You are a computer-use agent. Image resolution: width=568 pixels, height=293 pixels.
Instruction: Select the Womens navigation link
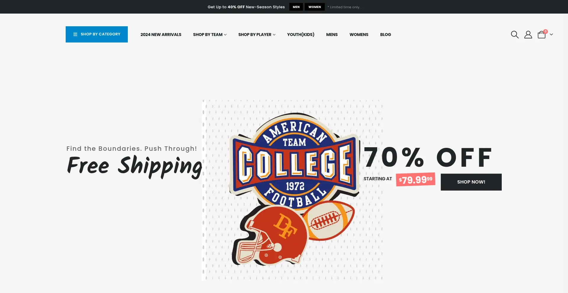[x=359, y=35]
